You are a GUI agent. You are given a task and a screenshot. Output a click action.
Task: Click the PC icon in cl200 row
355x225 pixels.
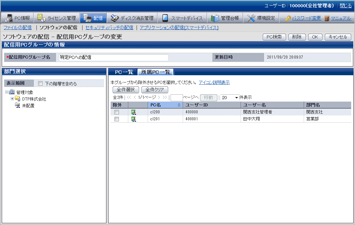tap(133, 112)
